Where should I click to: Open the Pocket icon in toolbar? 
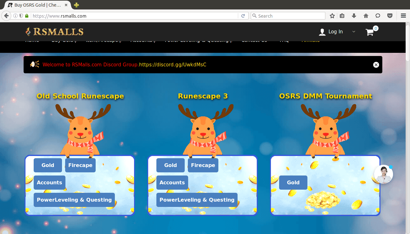(390, 16)
